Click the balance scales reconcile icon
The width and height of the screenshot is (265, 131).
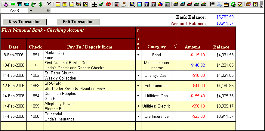[94, 4]
